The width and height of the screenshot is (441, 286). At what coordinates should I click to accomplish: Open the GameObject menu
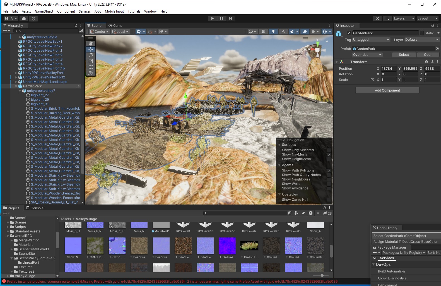pyautogui.click(x=44, y=11)
